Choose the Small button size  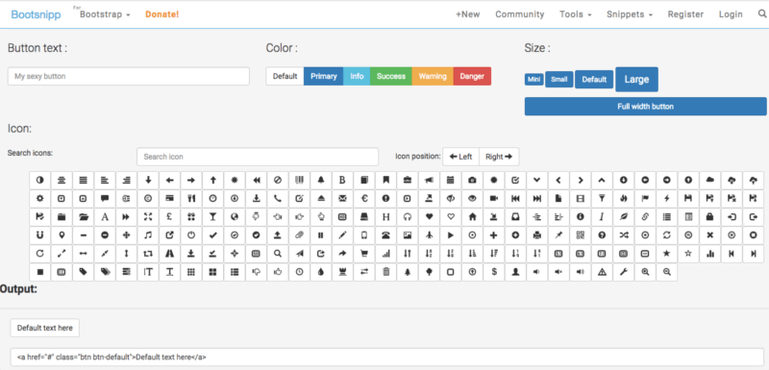click(x=559, y=80)
